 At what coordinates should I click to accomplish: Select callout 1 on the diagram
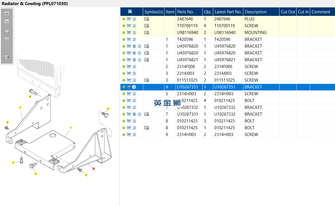(71, 128)
